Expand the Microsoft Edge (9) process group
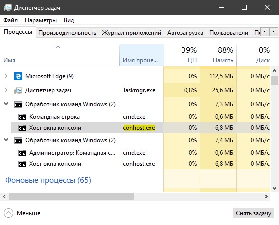The width and height of the screenshot is (279, 225). coord(6,76)
